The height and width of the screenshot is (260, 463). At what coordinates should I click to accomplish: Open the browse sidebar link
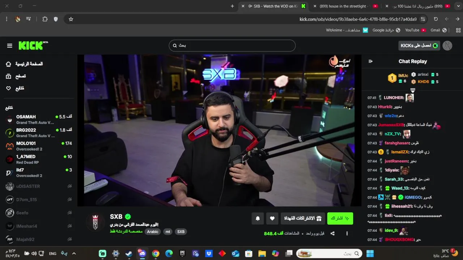[16, 76]
